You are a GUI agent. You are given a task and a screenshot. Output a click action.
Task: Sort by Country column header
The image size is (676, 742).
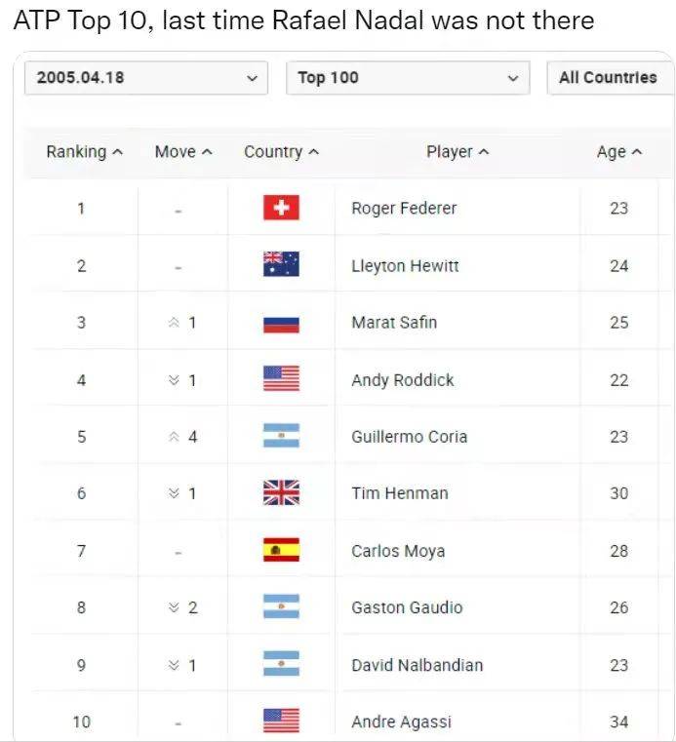click(282, 152)
